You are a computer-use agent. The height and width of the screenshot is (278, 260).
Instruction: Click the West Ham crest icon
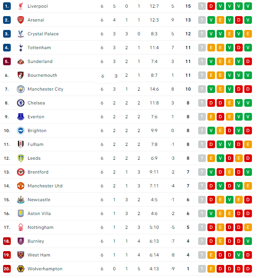point(21,255)
